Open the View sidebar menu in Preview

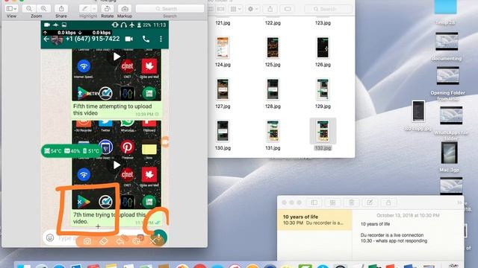(x=11, y=9)
